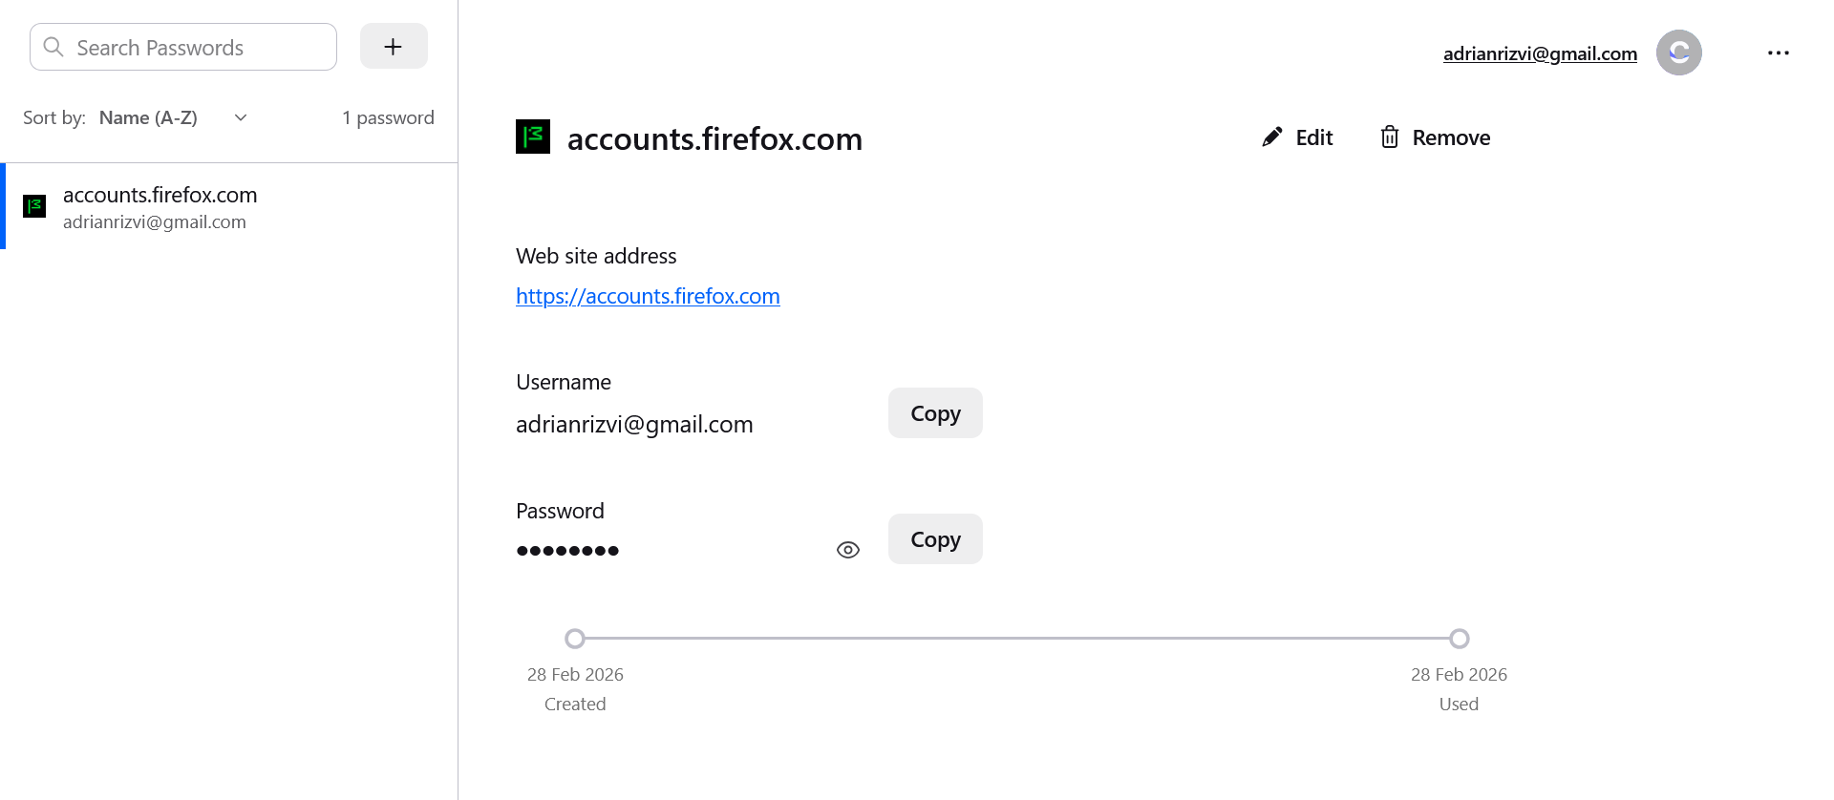Click the account avatar icon
The image size is (1834, 800).
[1678, 53]
